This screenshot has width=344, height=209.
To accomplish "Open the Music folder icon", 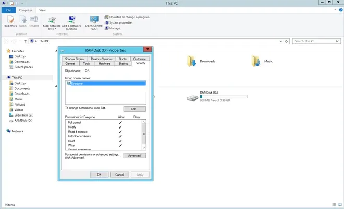I will tap(255, 62).
